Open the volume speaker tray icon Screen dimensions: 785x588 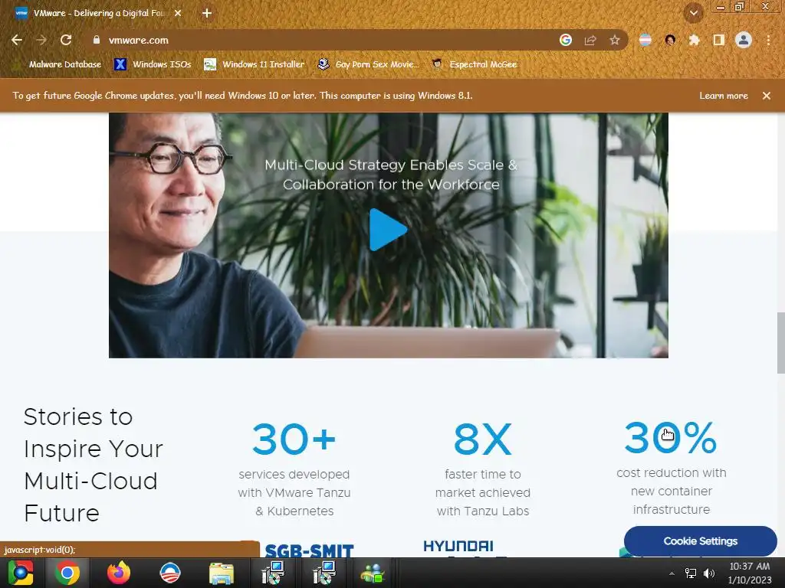(x=709, y=573)
